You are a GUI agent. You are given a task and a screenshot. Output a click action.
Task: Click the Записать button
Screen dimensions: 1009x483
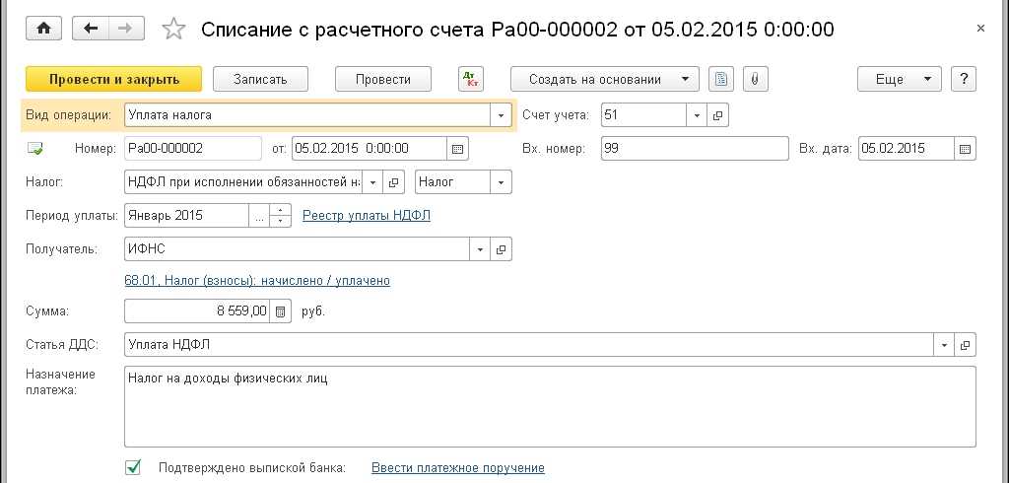(260, 79)
